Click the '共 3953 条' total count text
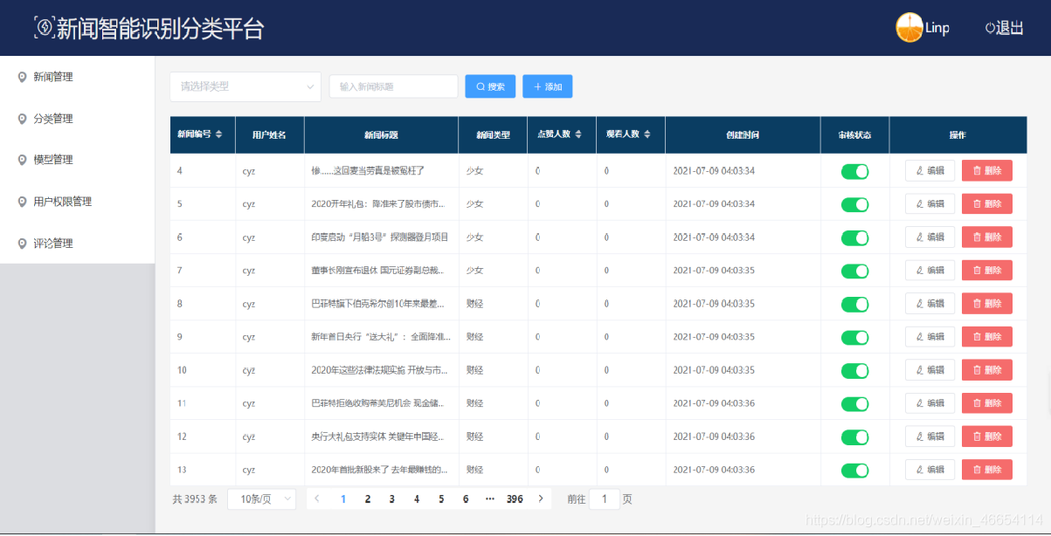This screenshot has height=536, width=1051. coord(195,499)
